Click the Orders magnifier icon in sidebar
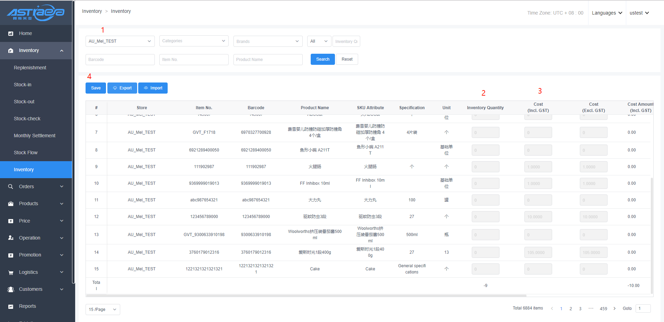This screenshot has width=664, height=322. click(11, 186)
